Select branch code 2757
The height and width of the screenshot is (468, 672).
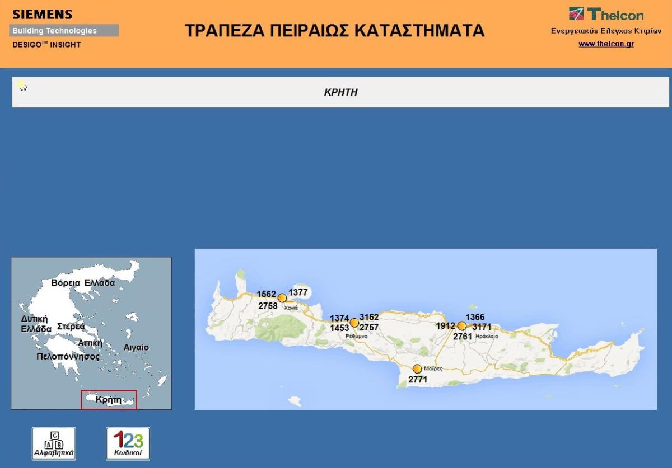(369, 328)
